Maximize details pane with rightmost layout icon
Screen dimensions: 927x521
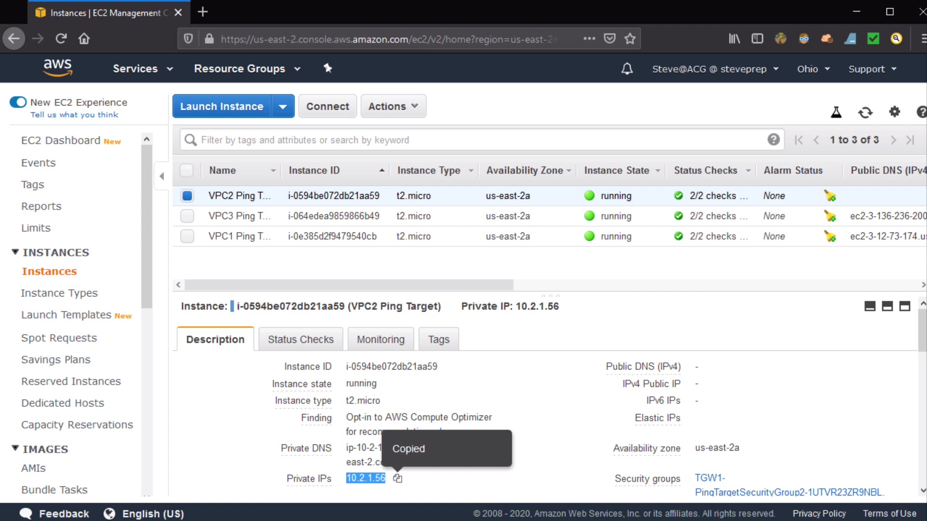coord(905,306)
